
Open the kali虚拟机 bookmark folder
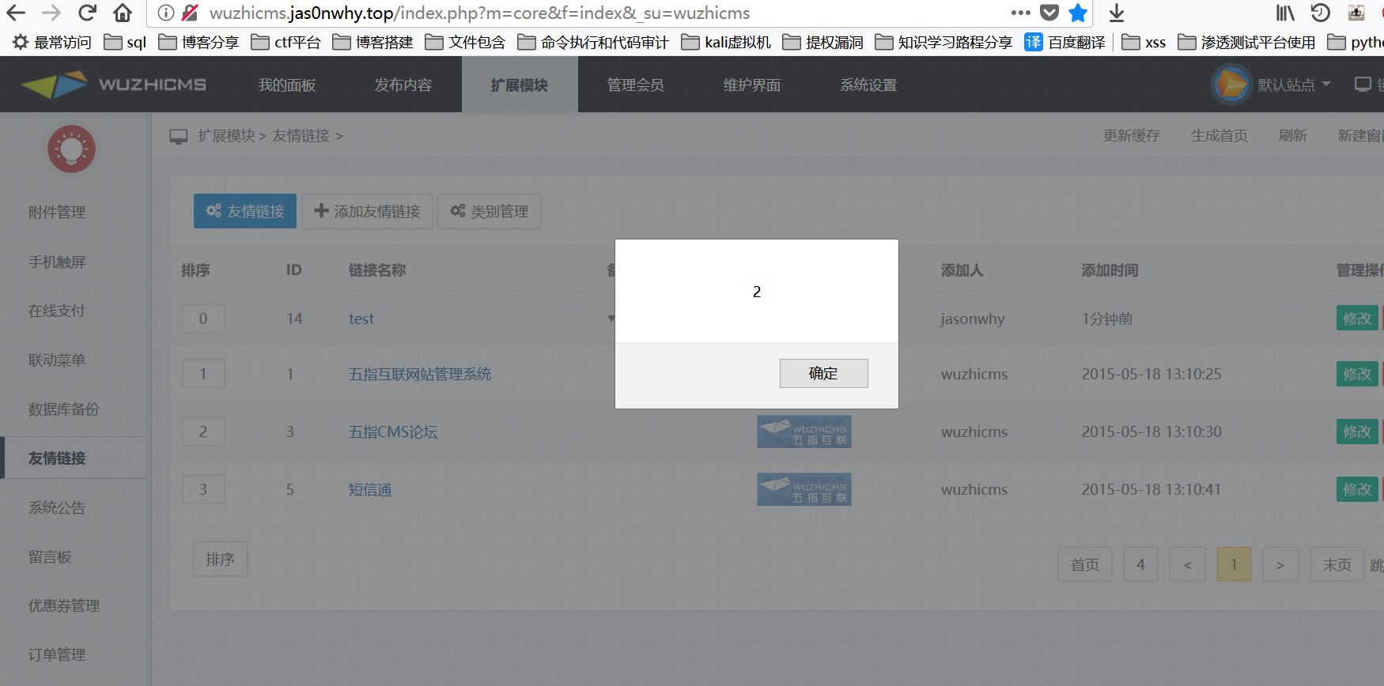click(x=726, y=42)
